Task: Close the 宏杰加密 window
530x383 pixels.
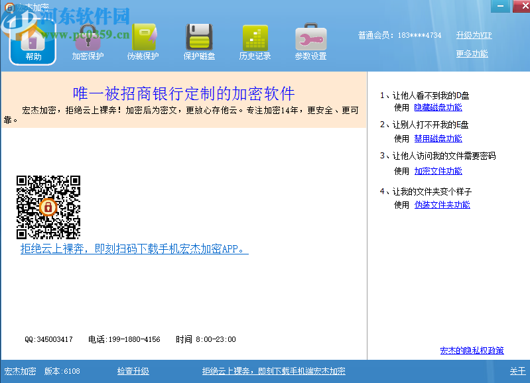Action: pos(522,6)
